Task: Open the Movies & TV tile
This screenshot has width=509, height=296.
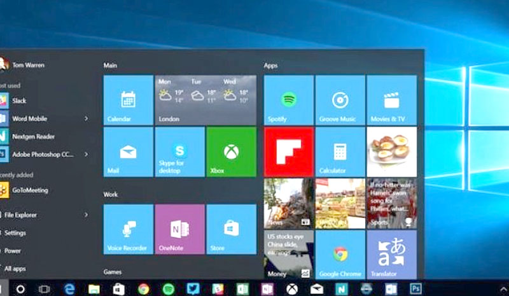Action: click(x=392, y=100)
